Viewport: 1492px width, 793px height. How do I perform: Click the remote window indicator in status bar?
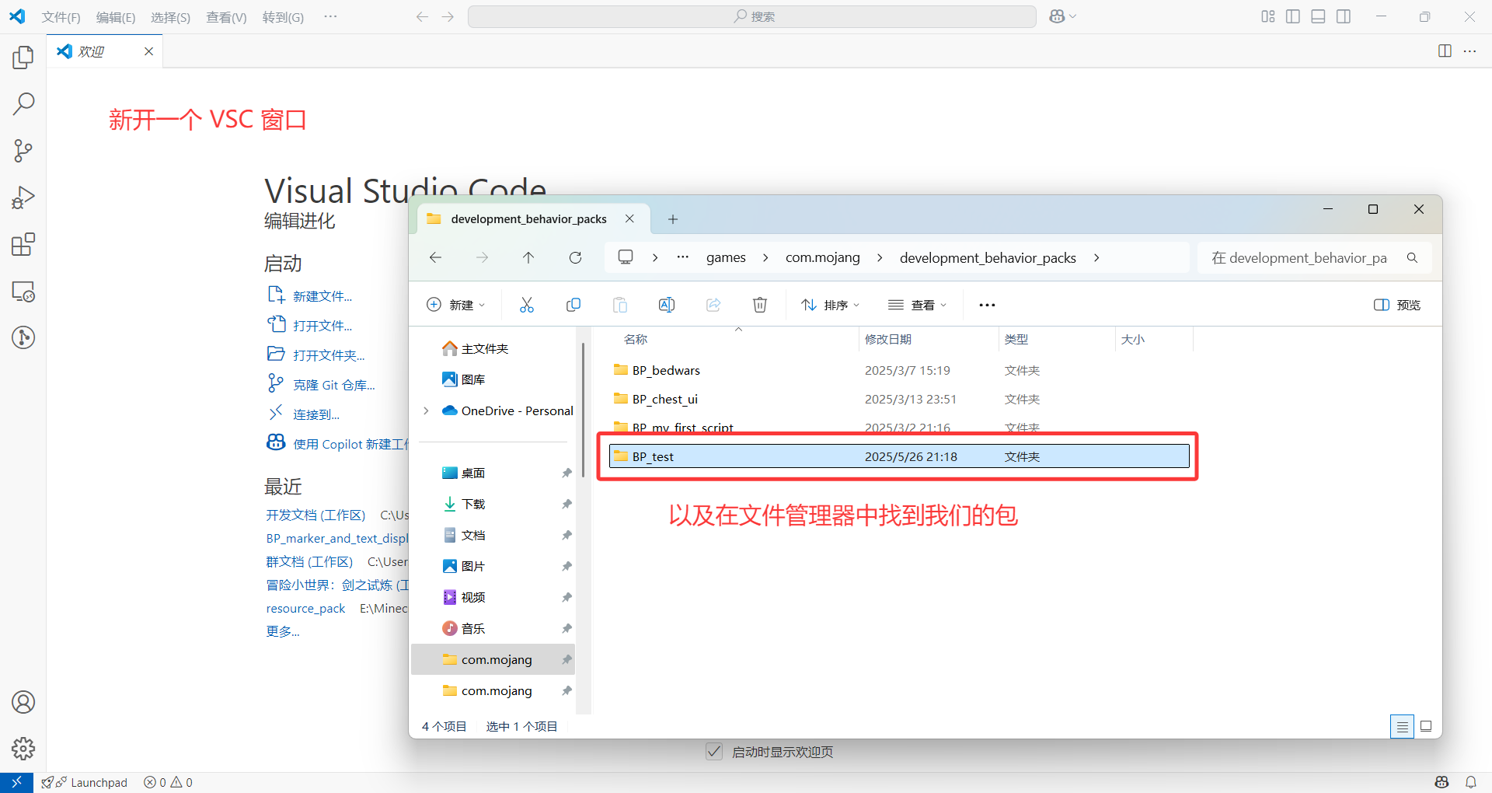(x=16, y=782)
